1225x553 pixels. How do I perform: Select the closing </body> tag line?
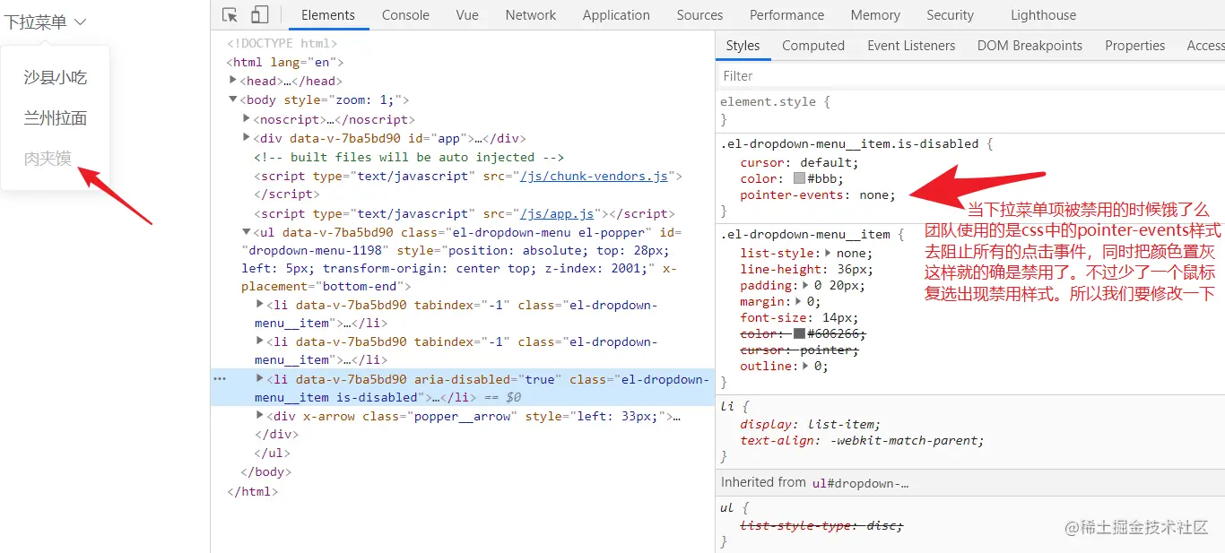pyautogui.click(x=266, y=471)
